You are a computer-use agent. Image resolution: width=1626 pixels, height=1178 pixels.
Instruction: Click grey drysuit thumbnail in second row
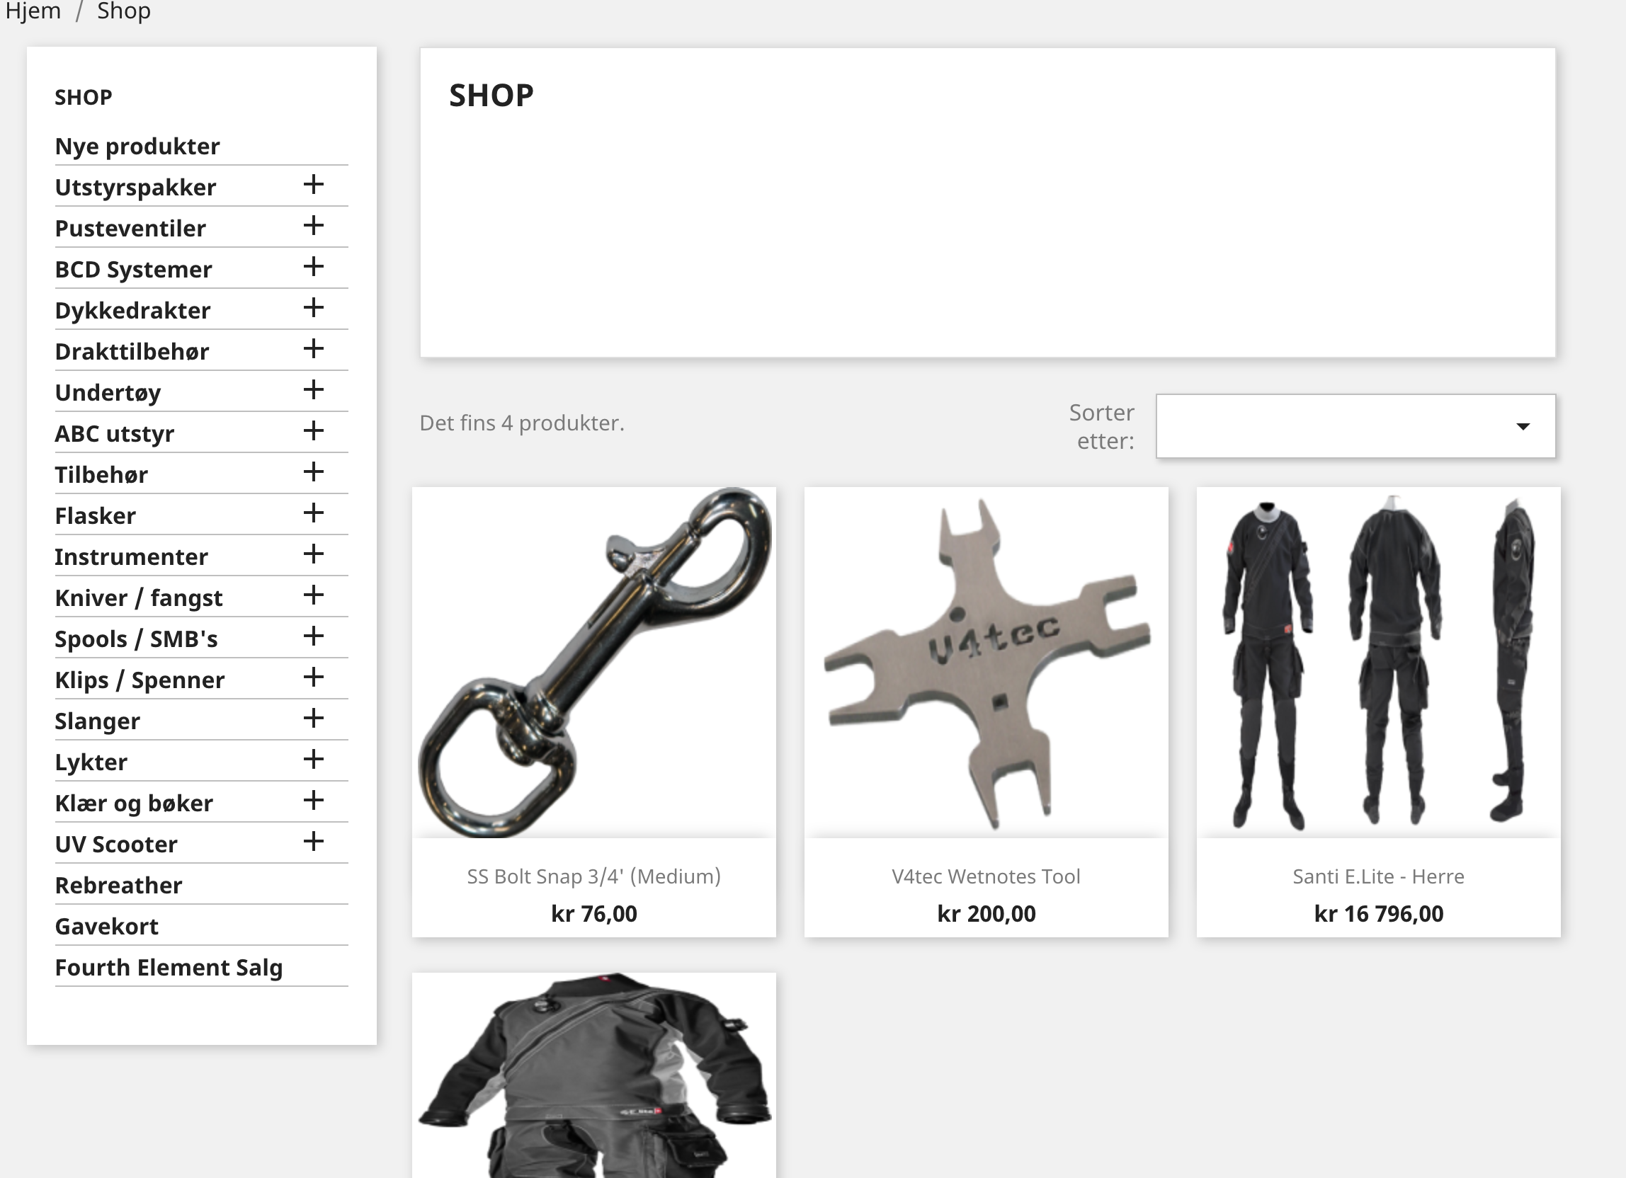pos(593,1075)
